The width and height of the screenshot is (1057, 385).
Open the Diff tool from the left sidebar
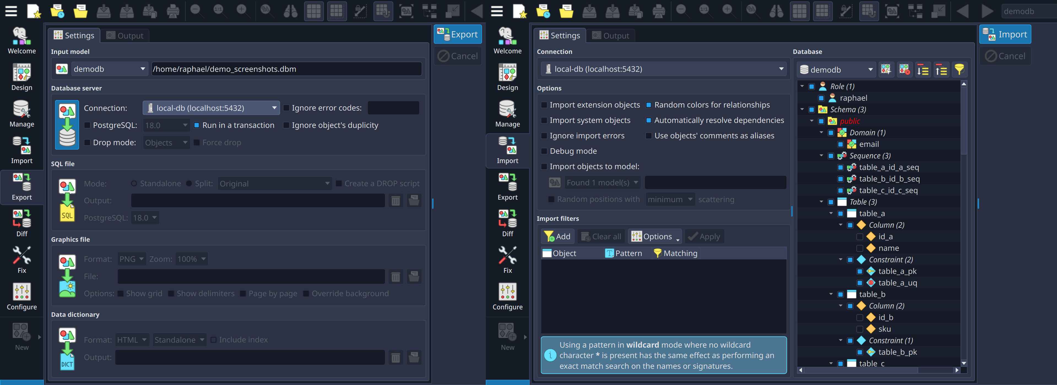click(22, 221)
